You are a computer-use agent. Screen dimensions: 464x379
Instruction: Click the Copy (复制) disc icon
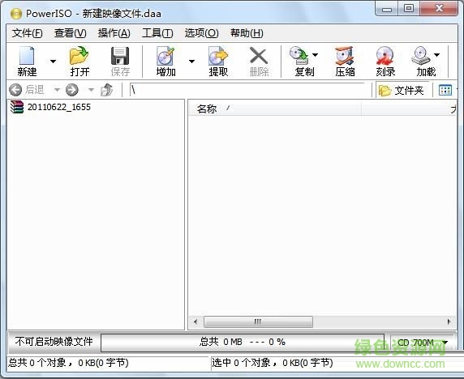pyautogui.click(x=299, y=56)
